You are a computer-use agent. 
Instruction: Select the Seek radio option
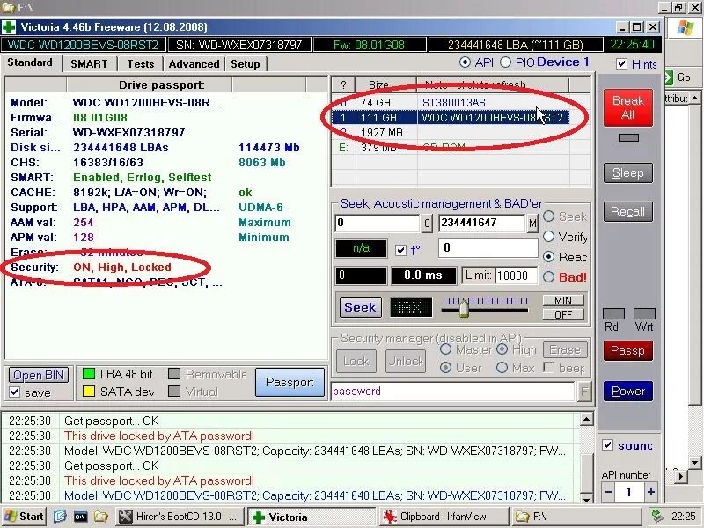[x=548, y=216]
